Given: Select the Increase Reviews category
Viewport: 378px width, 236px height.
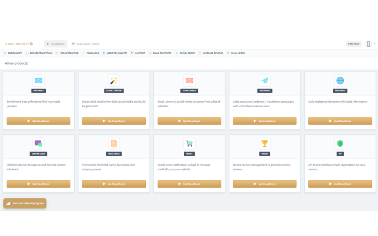Looking at the screenshot, I should tap(211, 53).
